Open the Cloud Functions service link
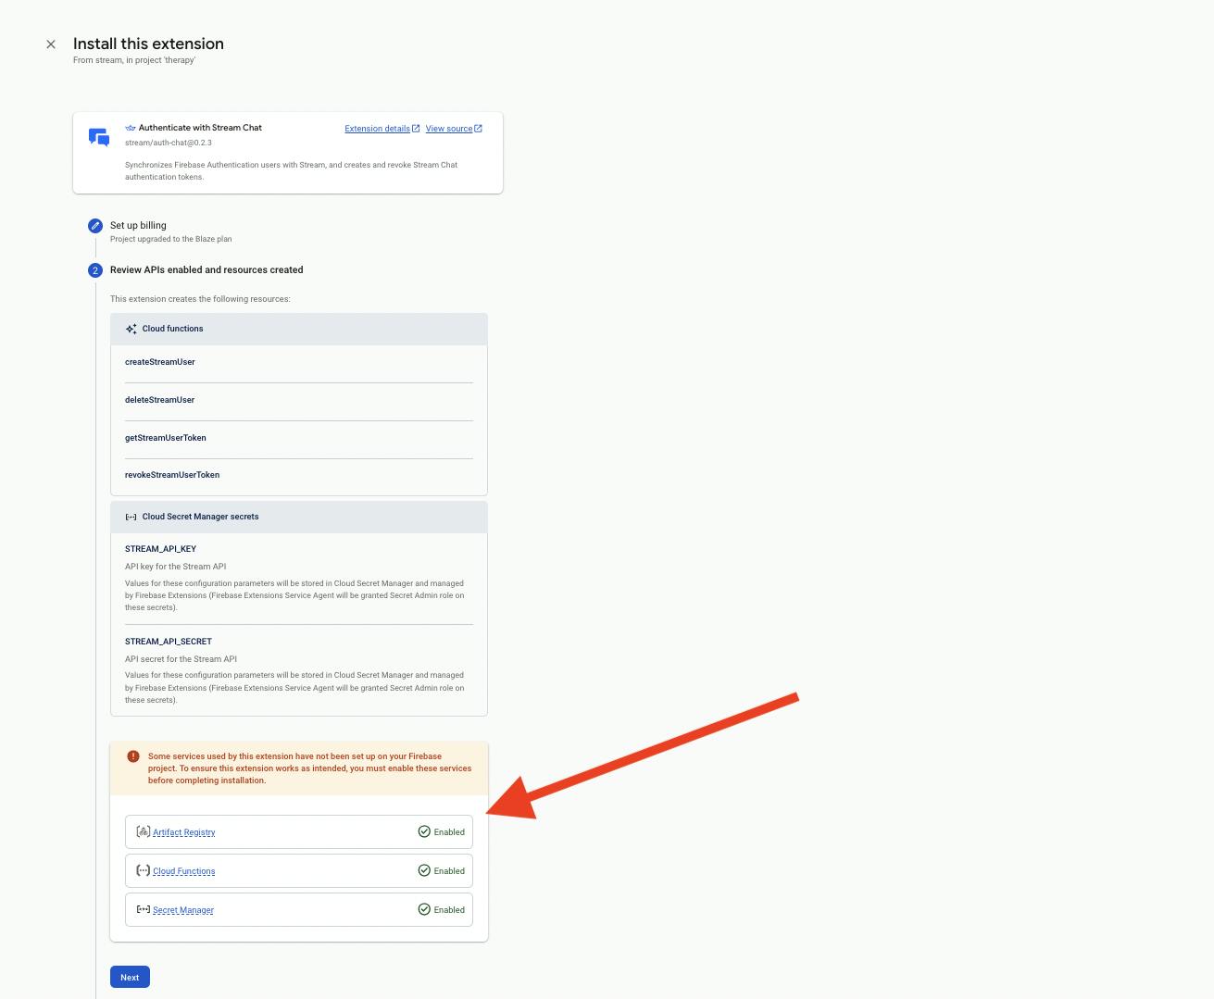The image size is (1214, 999). click(x=183, y=871)
